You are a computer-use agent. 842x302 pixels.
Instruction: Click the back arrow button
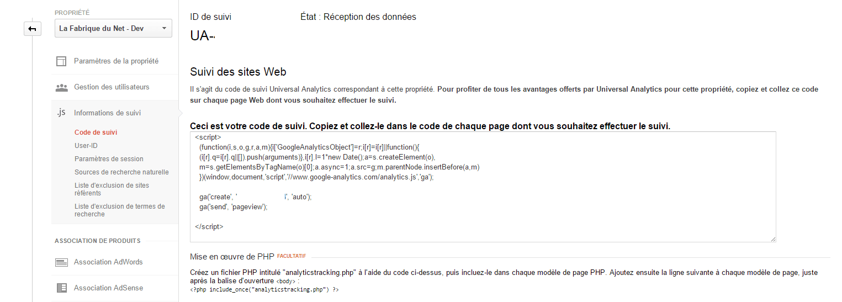pyautogui.click(x=33, y=29)
